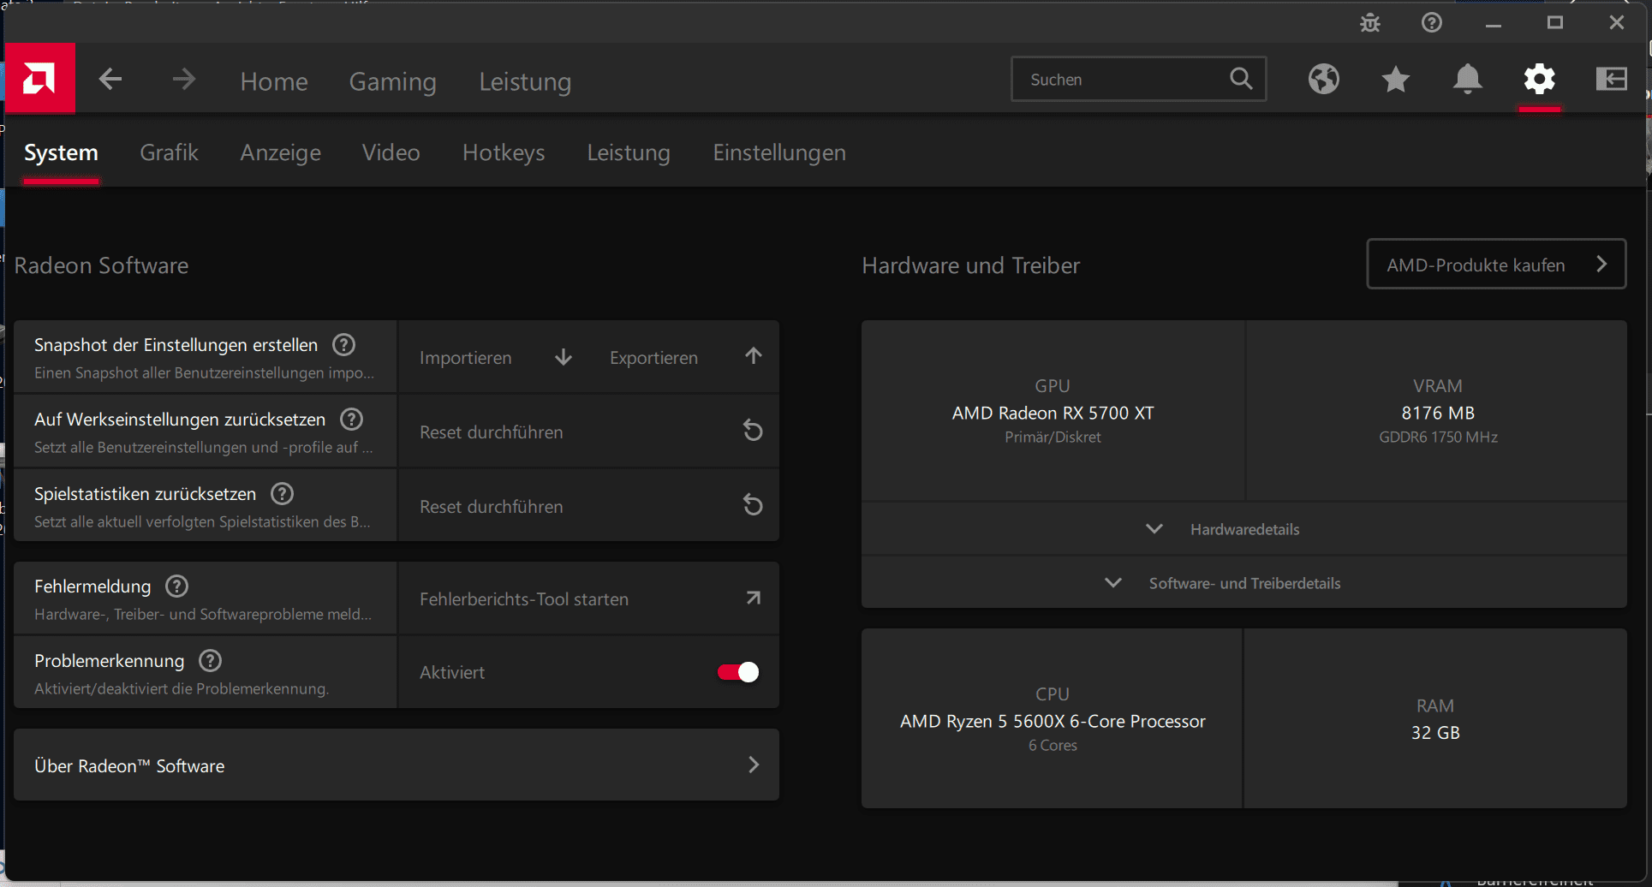Expand Software- und Treiberdetails section
Image resolution: width=1652 pixels, height=887 pixels.
click(1243, 583)
